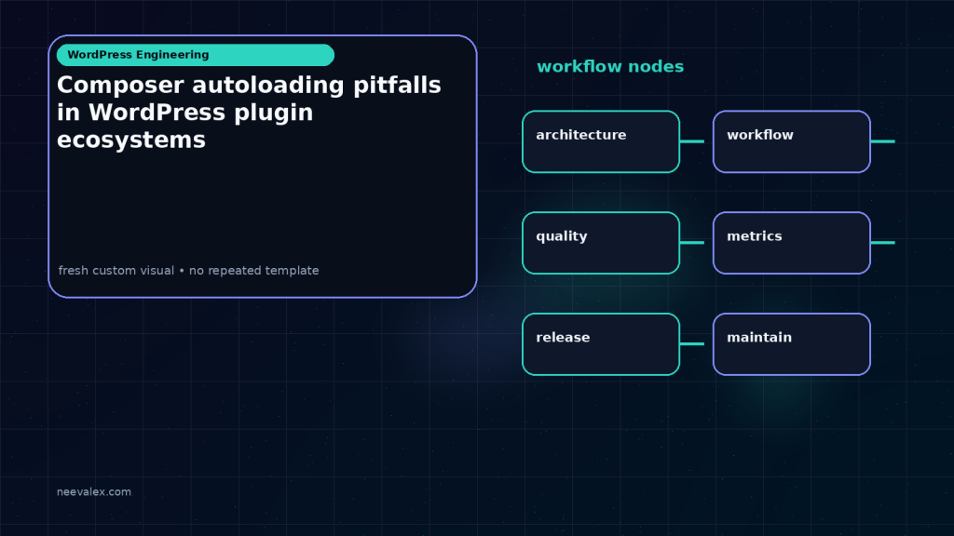The width and height of the screenshot is (954, 536).
Task: Open the metrics node
Action: 792,243
